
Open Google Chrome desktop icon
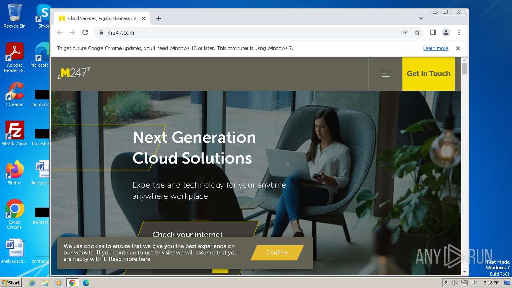[x=14, y=214]
